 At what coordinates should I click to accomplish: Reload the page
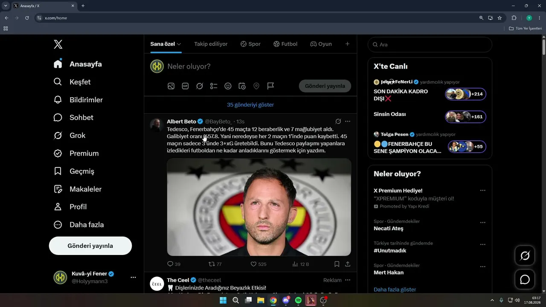pos(27,18)
